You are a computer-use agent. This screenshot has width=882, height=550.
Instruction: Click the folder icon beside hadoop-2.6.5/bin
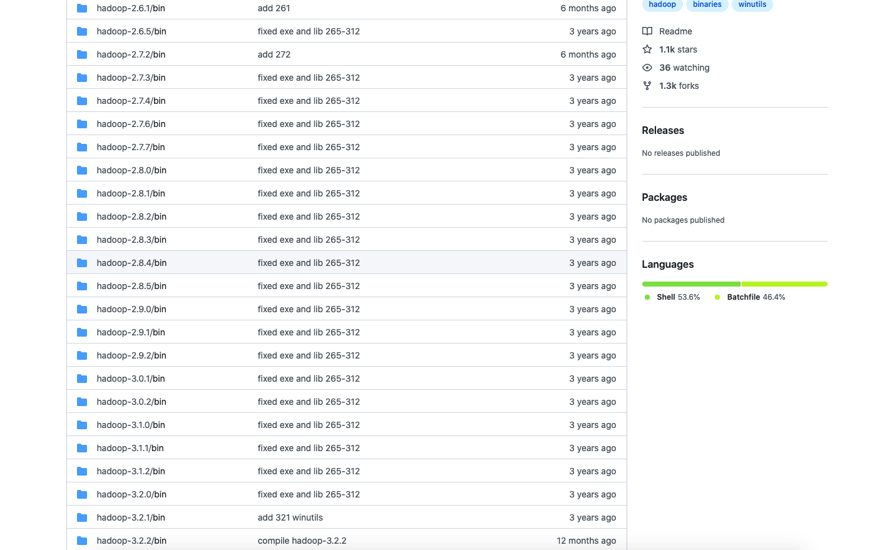[x=82, y=31]
